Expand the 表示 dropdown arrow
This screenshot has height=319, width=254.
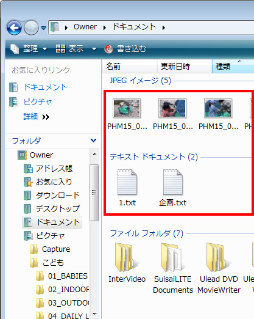(94, 49)
